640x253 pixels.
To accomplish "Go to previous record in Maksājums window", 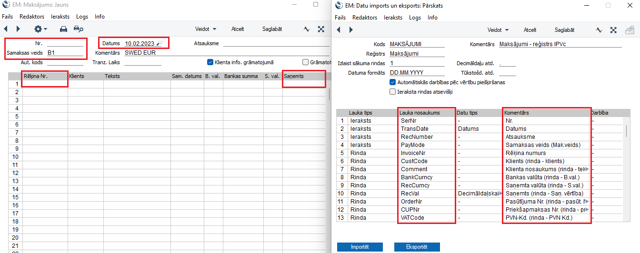I will click(6, 29).
